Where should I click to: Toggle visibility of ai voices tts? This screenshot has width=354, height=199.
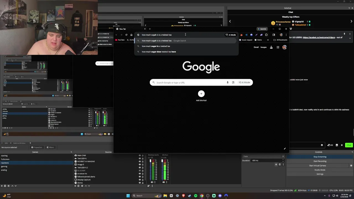140,174
